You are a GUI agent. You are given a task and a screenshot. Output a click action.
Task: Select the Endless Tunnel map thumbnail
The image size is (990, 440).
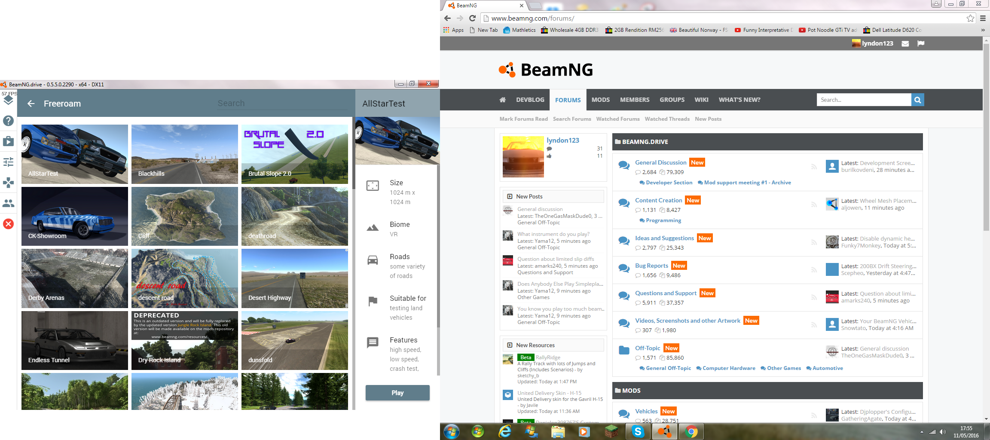75,340
